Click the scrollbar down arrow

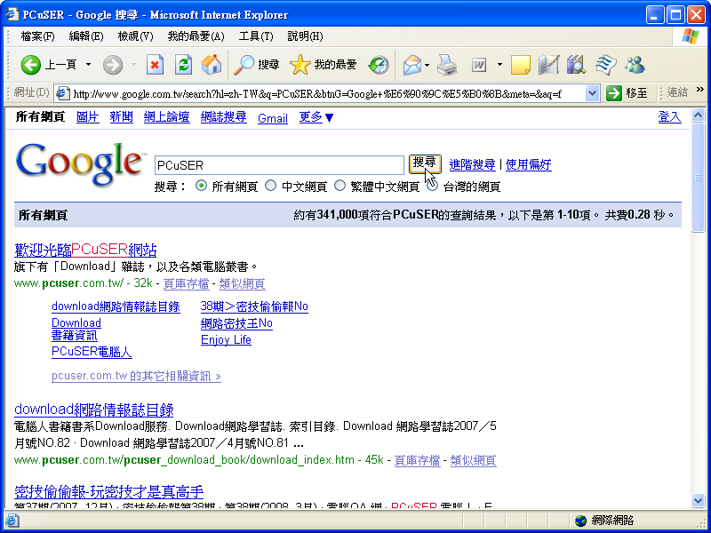coord(699,500)
